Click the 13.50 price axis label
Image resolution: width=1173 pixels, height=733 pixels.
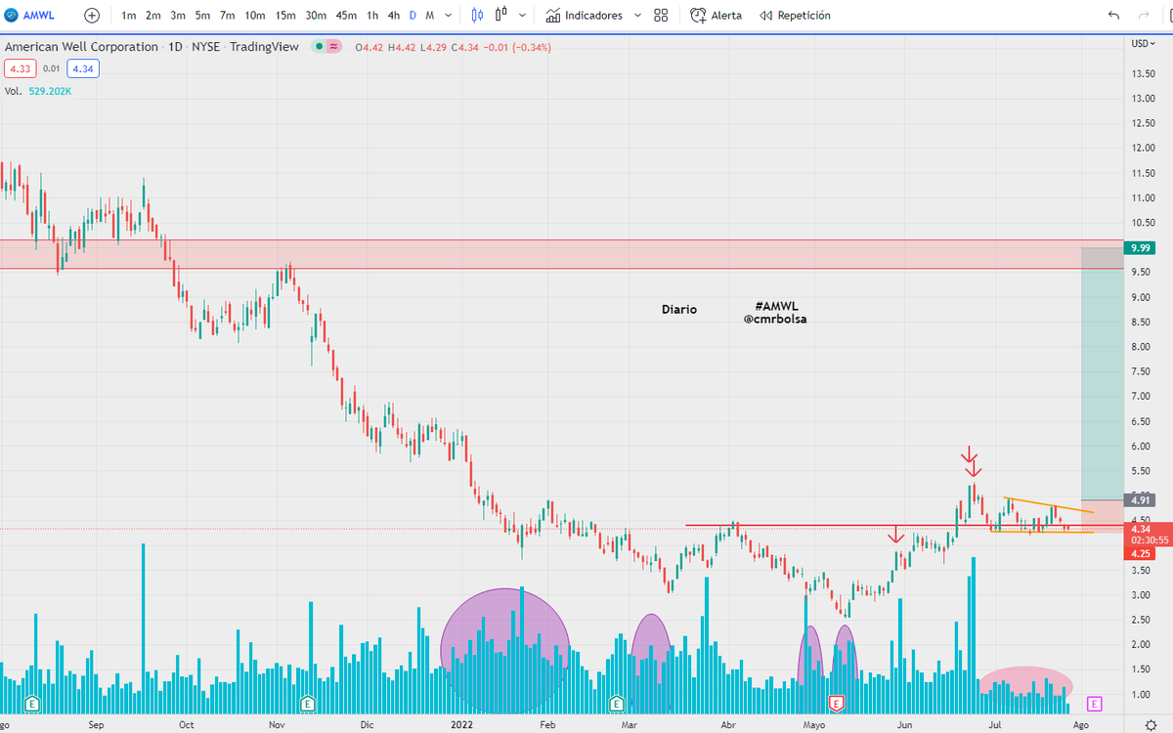(x=1145, y=74)
